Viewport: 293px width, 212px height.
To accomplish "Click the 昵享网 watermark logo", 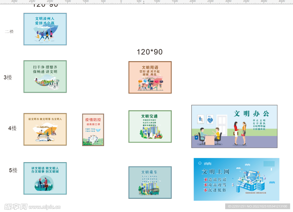I will click(x=16, y=207).
